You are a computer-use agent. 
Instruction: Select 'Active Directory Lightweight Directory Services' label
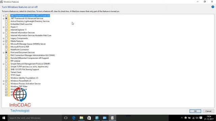30,21
